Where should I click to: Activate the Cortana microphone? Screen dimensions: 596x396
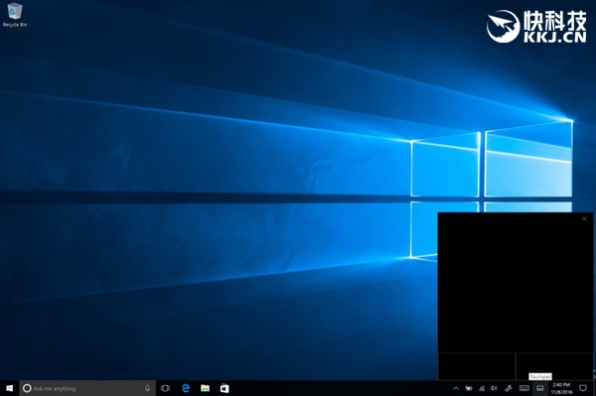click(147, 388)
